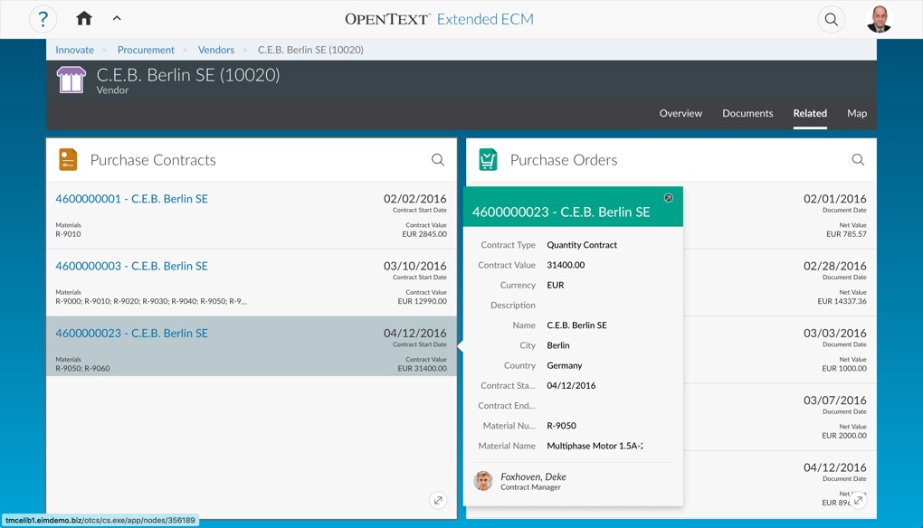Click material name Multiphase Motor 1.5A
Viewport: 923px width, 528px height.
click(595, 446)
